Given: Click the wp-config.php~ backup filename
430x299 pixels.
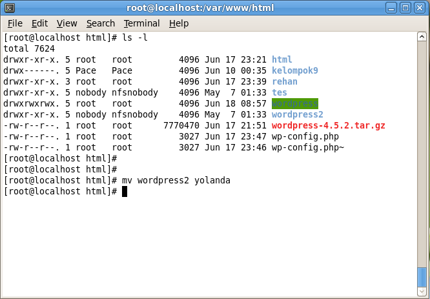Looking at the screenshot, I should click(x=308, y=147).
